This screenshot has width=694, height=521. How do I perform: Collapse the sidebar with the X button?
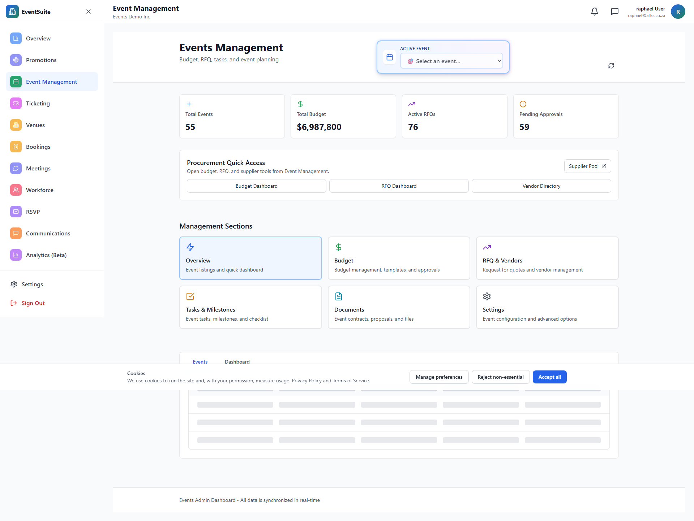click(x=88, y=11)
